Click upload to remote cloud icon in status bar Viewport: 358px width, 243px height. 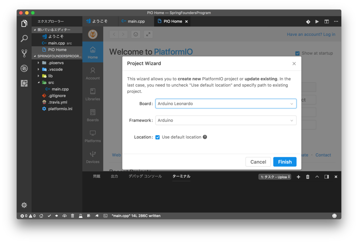(65, 216)
